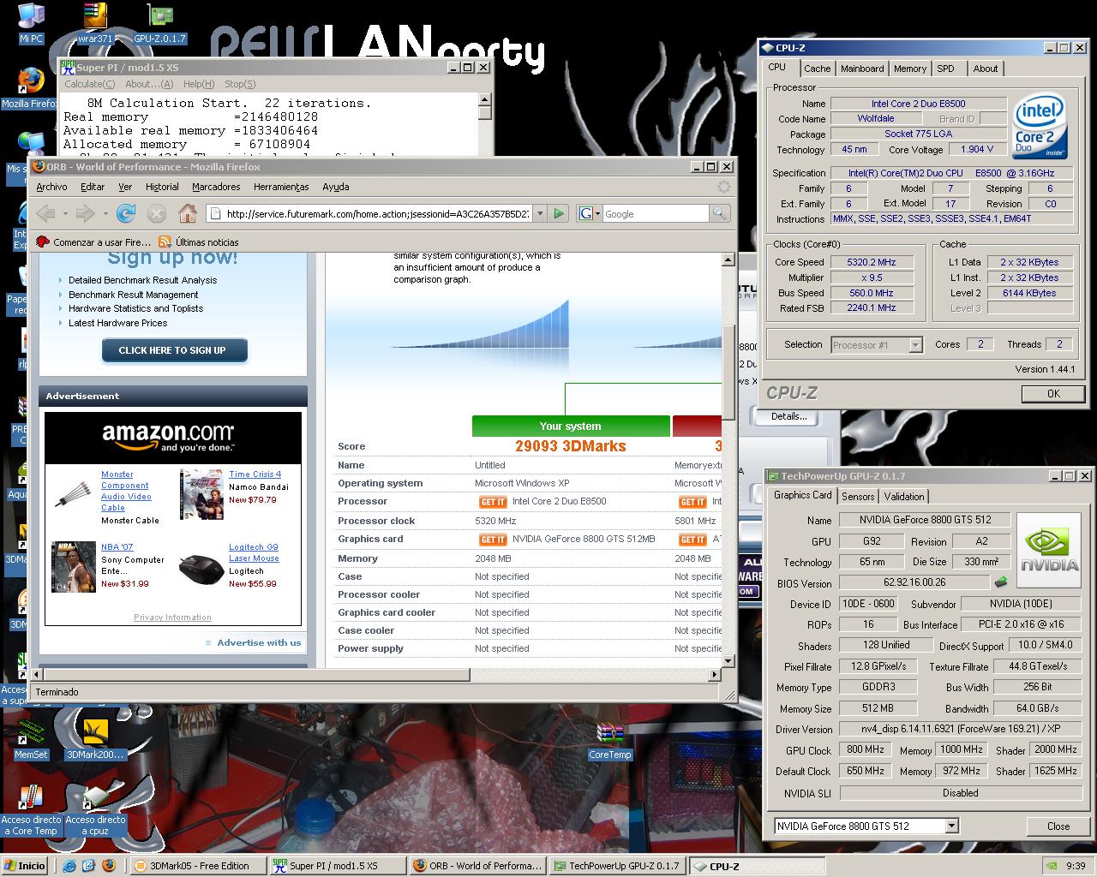Open the search engine selector dropdown
The width and height of the screenshot is (1097, 877).
[x=589, y=213]
